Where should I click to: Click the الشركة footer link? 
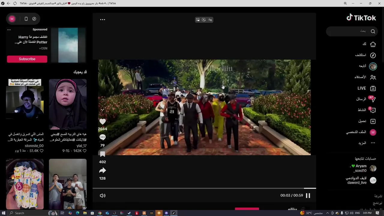point(378,196)
